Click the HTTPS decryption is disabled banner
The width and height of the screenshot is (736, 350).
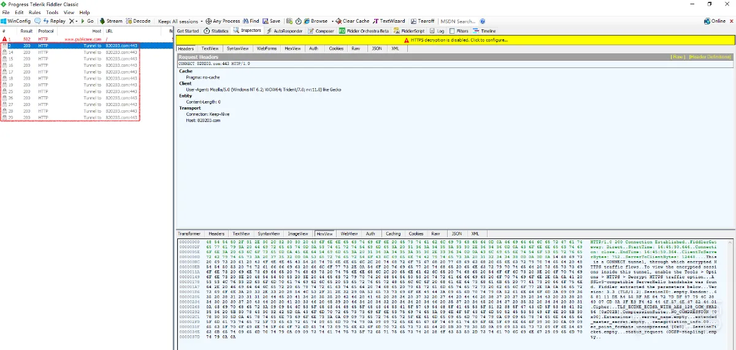point(454,40)
